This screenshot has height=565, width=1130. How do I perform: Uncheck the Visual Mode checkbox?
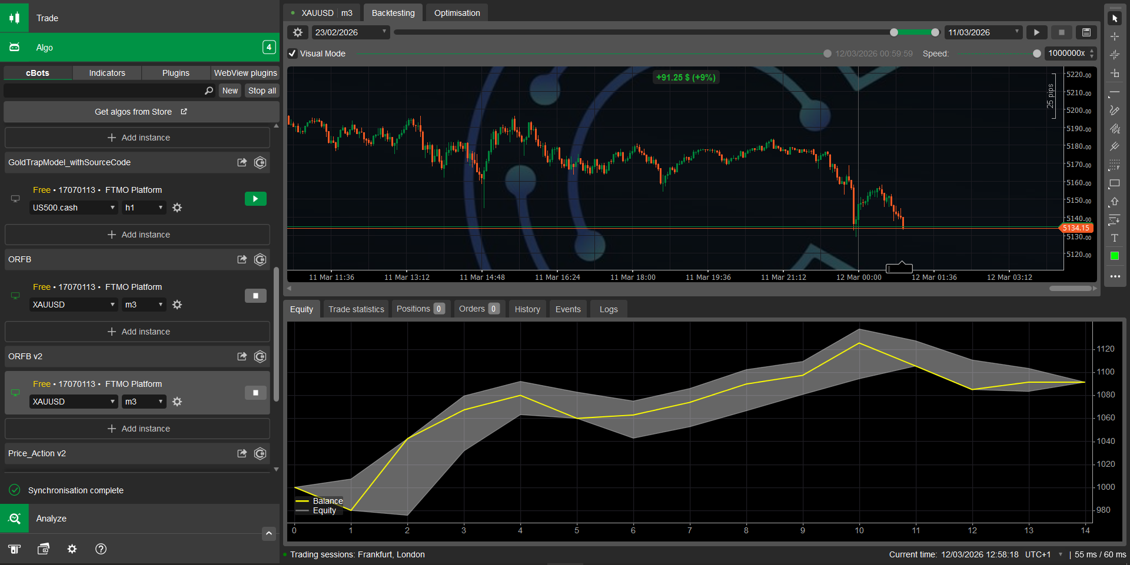293,54
